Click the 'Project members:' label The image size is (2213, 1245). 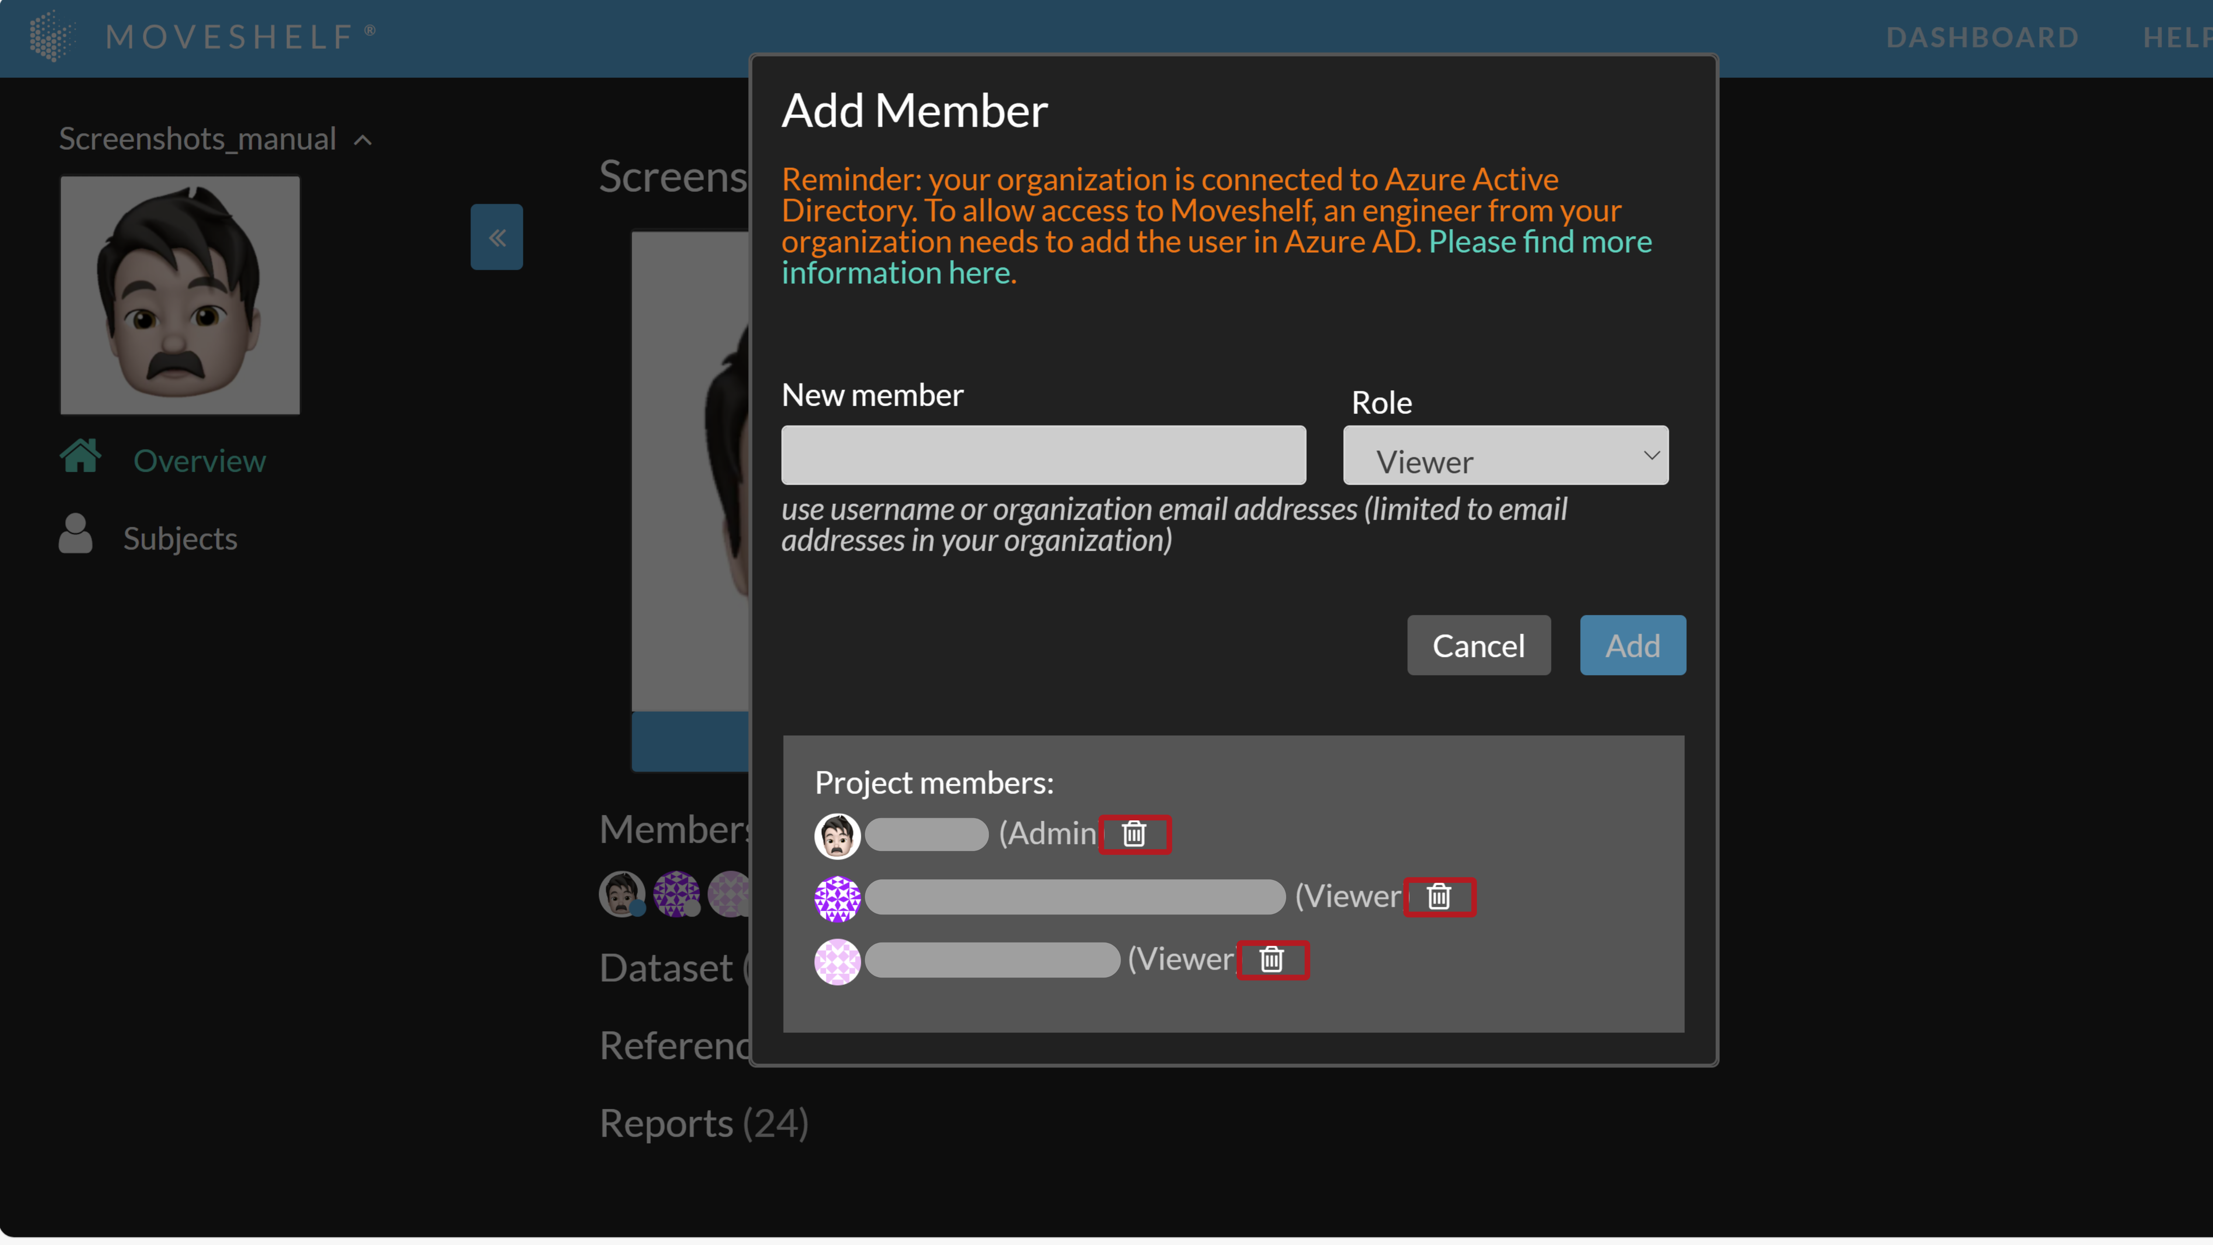[934, 783]
